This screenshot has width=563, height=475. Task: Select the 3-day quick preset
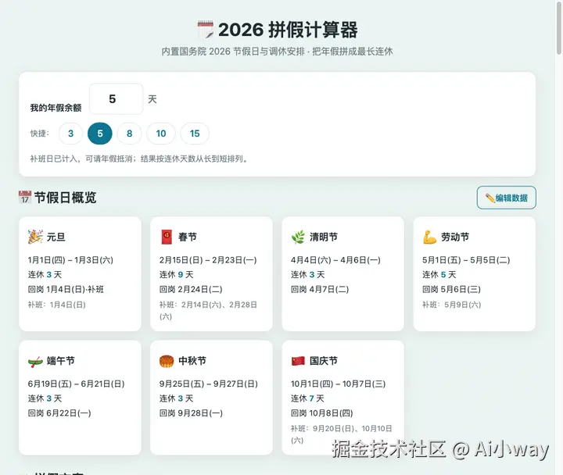tap(70, 134)
